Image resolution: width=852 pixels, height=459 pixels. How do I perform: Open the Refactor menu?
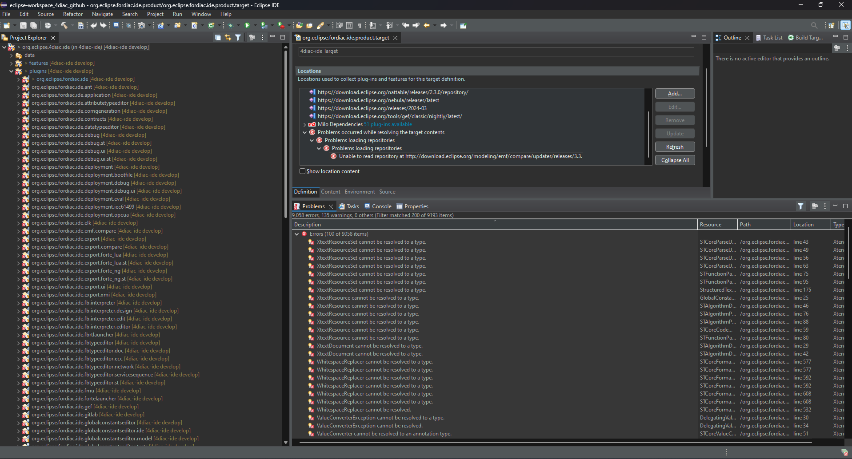73,14
